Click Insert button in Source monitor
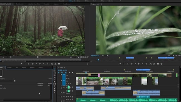The image size is (181, 102). click(52, 64)
